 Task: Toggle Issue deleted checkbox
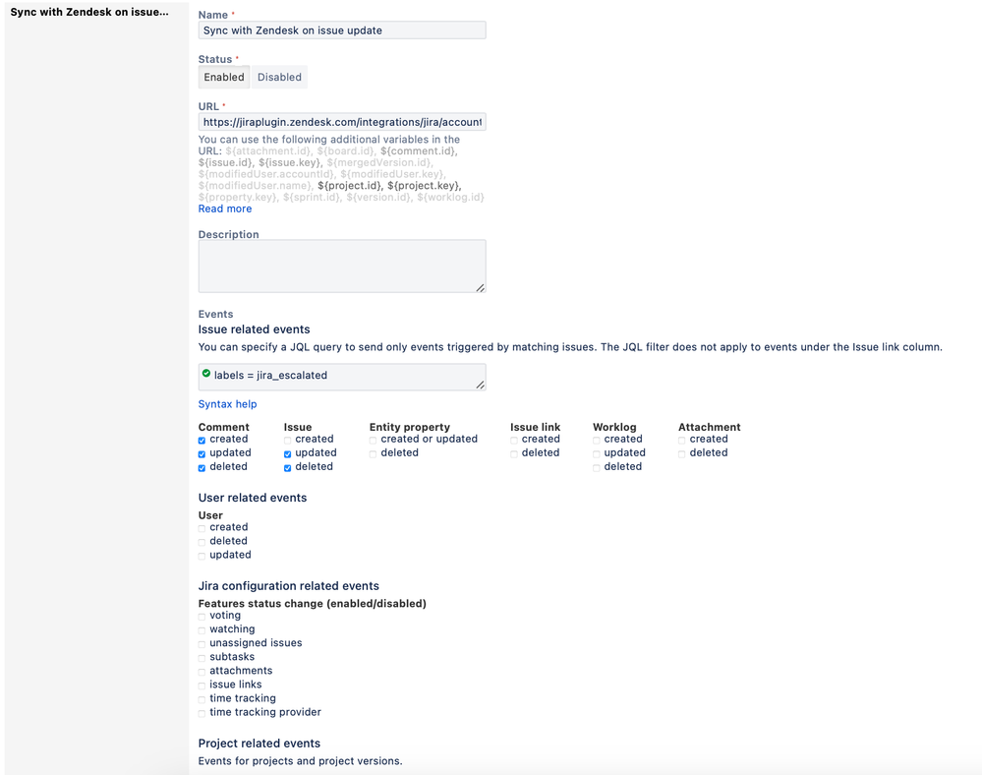click(x=287, y=468)
